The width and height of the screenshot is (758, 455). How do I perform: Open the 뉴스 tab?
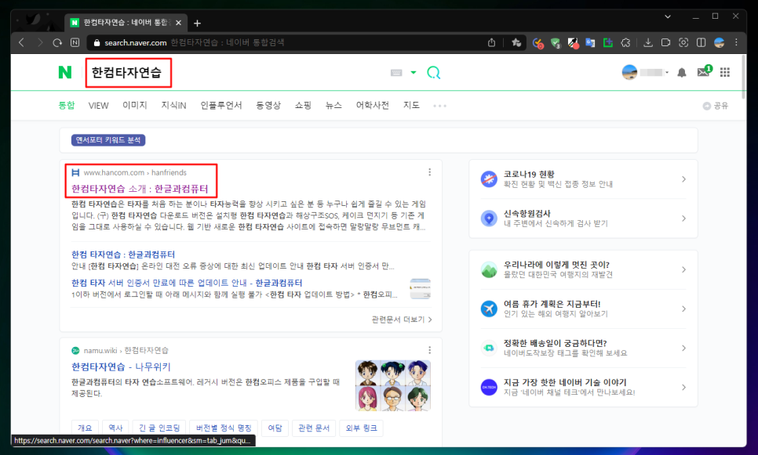pyautogui.click(x=333, y=105)
